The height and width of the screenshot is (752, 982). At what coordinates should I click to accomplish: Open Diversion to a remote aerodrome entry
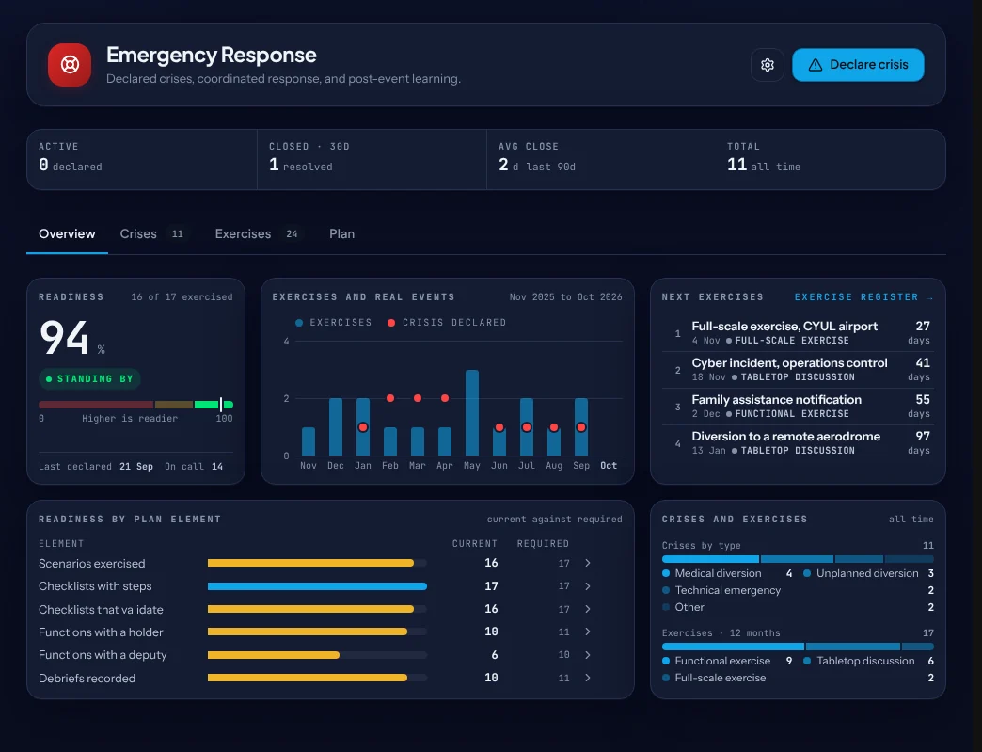(798, 443)
